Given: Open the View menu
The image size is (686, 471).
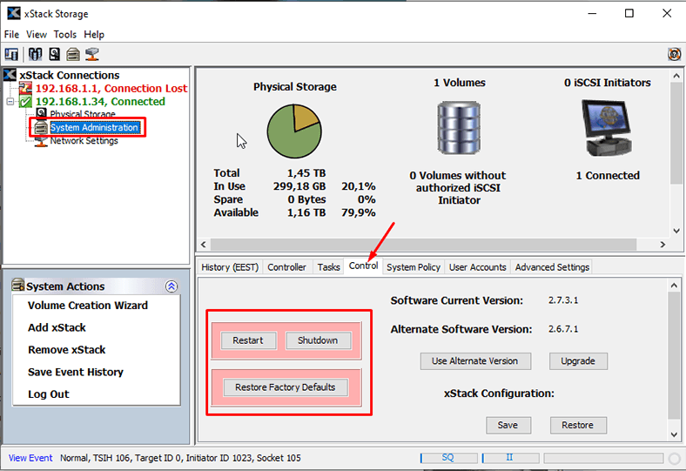Looking at the screenshot, I should (37, 34).
